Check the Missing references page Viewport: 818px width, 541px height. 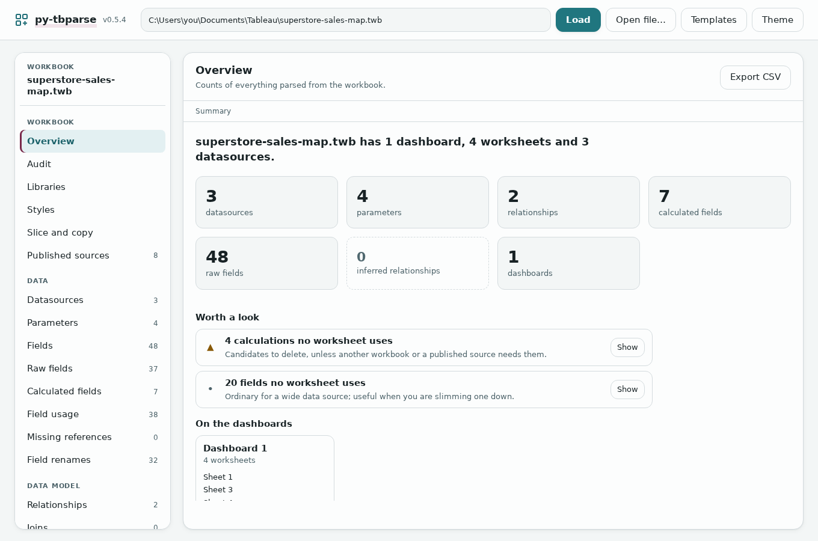(93, 437)
